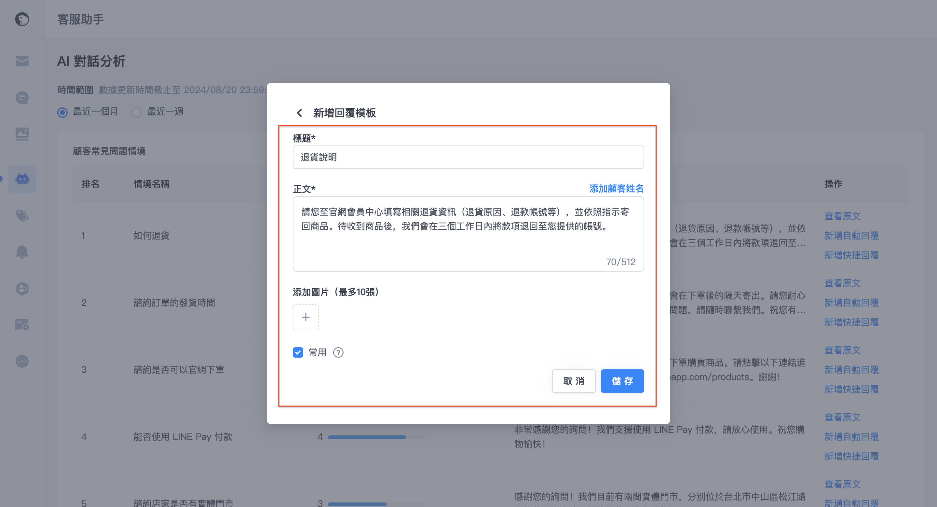The image size is (937, 507).
Task: Click 新增自動回覆 for 如何退貨 row
Action: point(851,236)
